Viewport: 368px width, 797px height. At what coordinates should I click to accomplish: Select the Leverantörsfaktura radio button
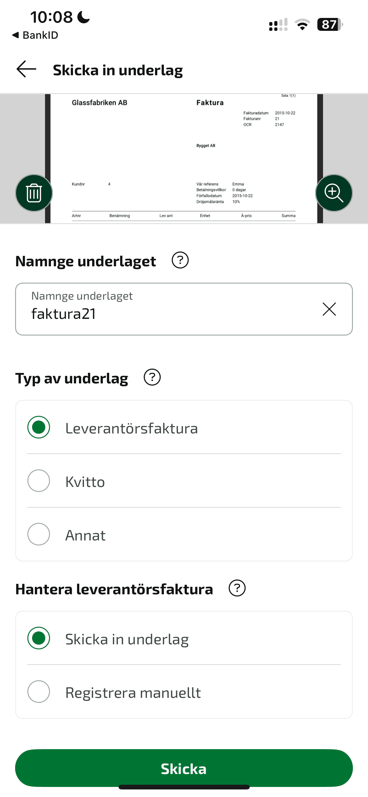pos(39,427)
